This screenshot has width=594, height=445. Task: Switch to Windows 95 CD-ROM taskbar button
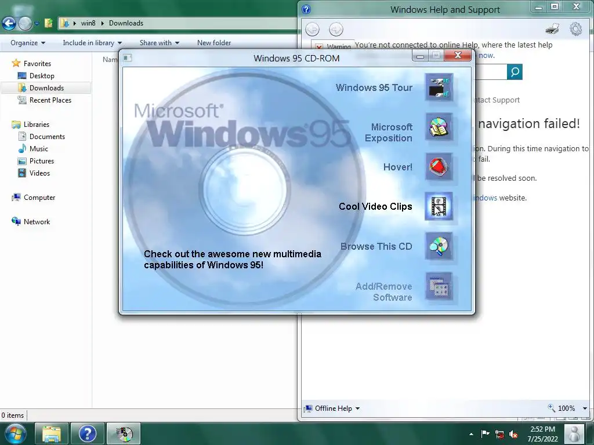124,433
